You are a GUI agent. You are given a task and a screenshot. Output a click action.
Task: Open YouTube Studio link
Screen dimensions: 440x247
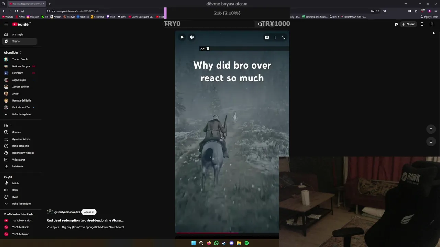(x=20, y=227)
